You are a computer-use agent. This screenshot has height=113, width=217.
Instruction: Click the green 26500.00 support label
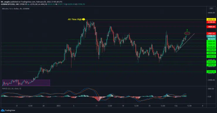pos(211,72)
